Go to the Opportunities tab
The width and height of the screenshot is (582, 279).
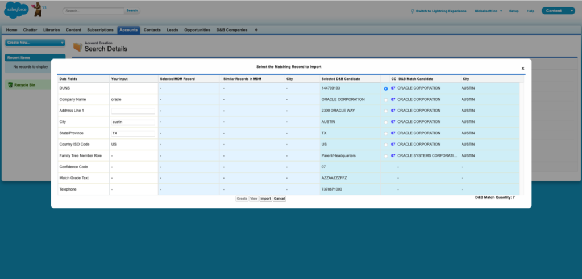tap(197, 30)
